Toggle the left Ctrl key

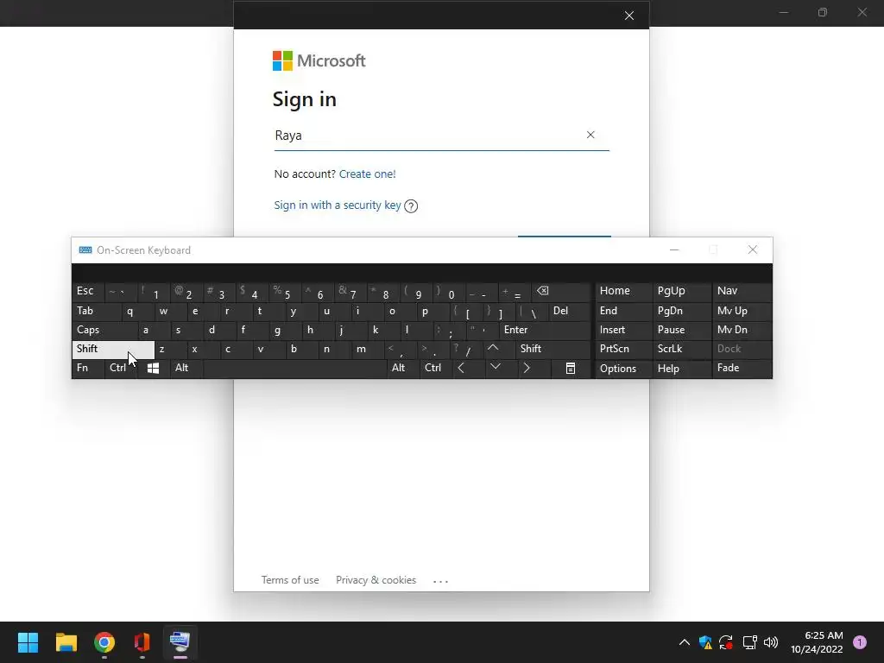coord(120,368)
